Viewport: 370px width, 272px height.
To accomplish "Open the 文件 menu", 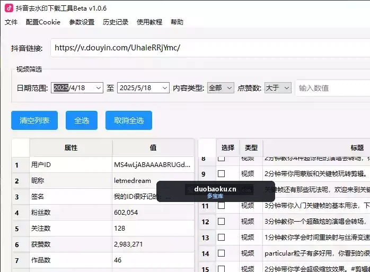I will click(11, 22).
